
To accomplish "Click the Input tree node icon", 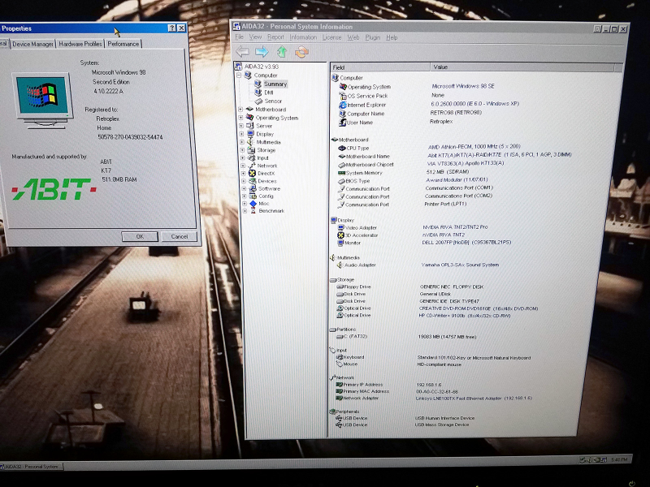I will [251, 157].
